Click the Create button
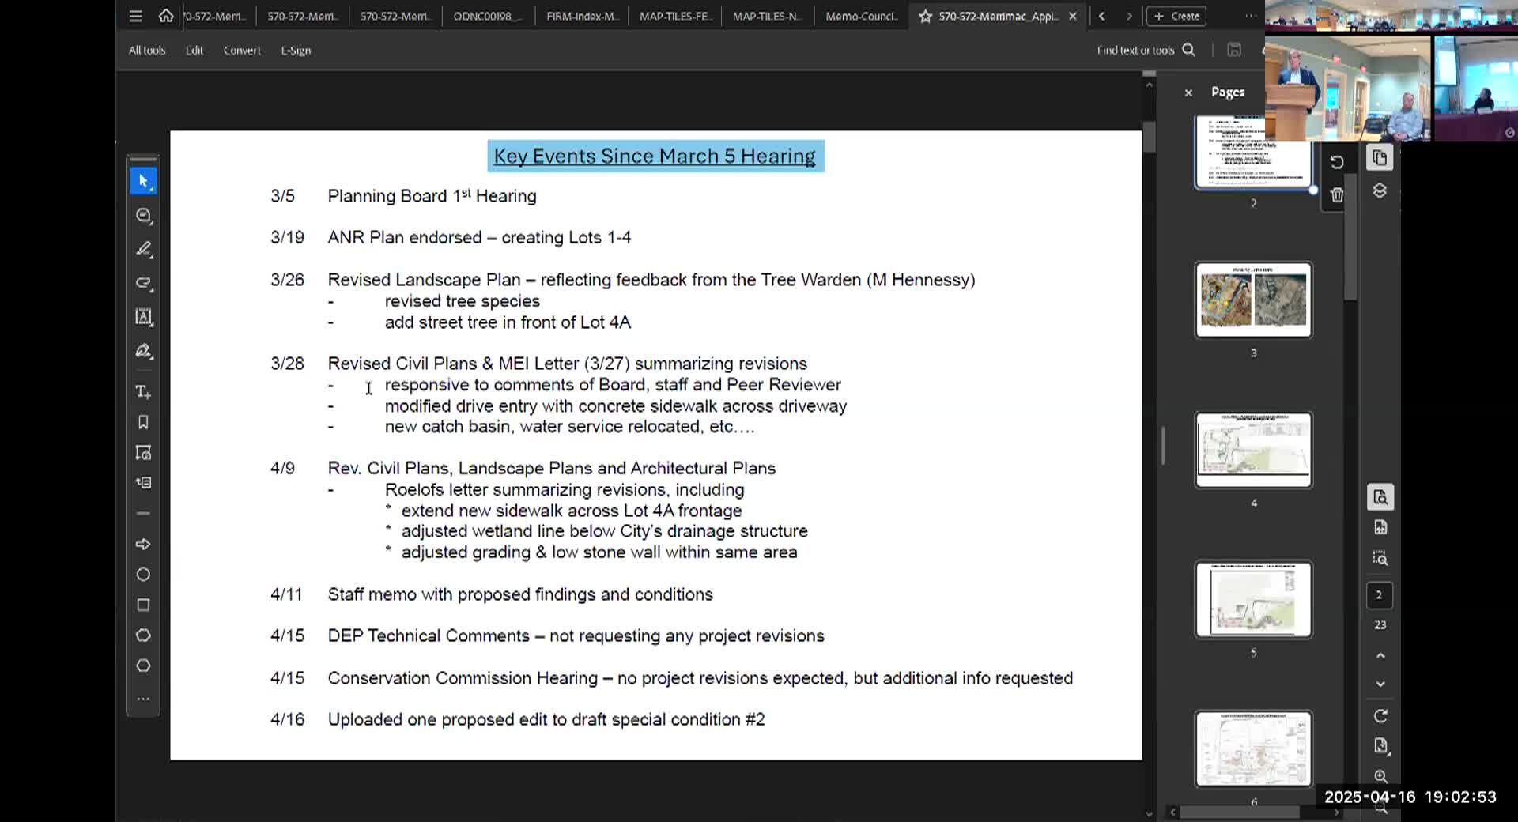1518x822 pixels. [1177, 16]
